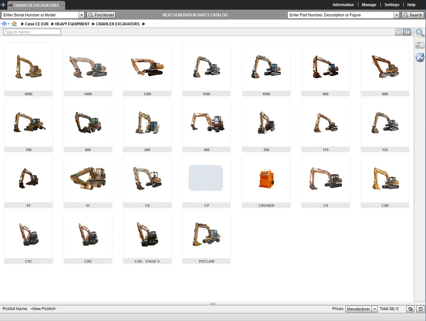The width and height of the screenshot is (426, 321).
Task: Open the CX excavator series
Action: 325,181
